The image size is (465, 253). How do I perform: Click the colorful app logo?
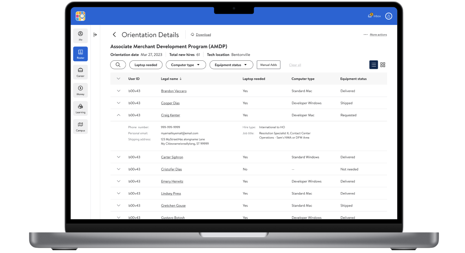(80, 16)
